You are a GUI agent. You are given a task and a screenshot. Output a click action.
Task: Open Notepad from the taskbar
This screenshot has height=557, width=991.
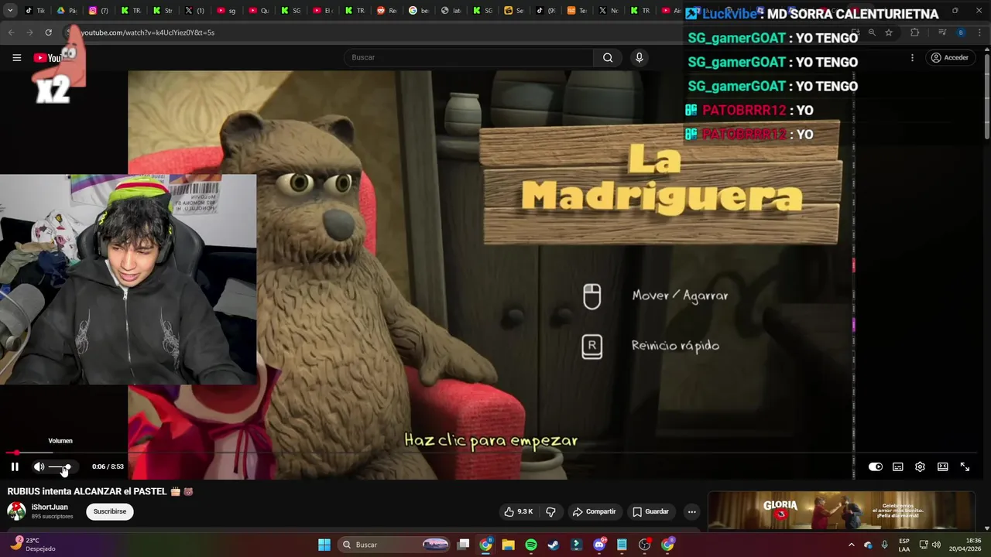pyautogui.click(x=622, y=545)
